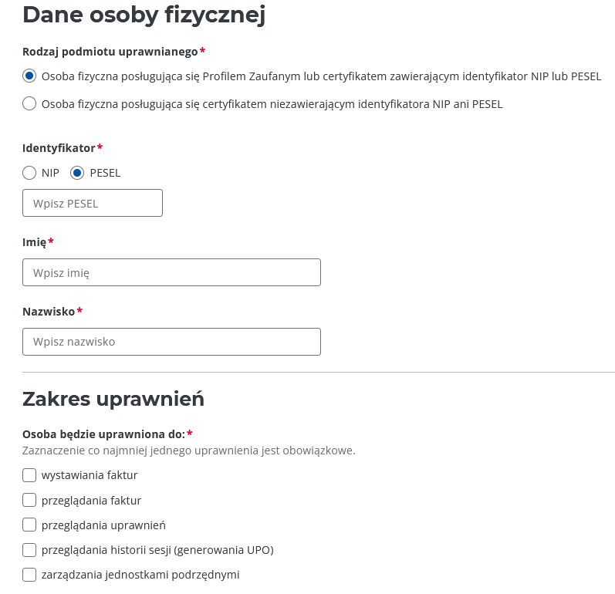Select the Profil Zaufany NIP or PESEL option
The width and height of the screenshot is (615, 594).
[x=29, y=76]
